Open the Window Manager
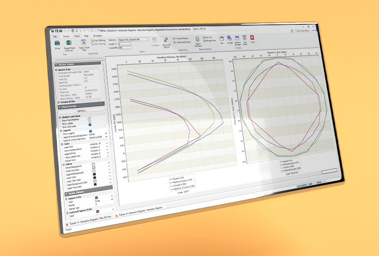The height and width of the screenshot is (256, 379). tap(237, 38)
